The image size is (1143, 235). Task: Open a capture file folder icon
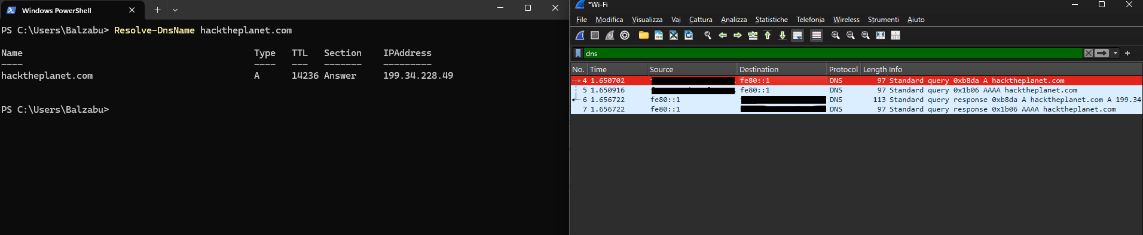pos(644,35)
